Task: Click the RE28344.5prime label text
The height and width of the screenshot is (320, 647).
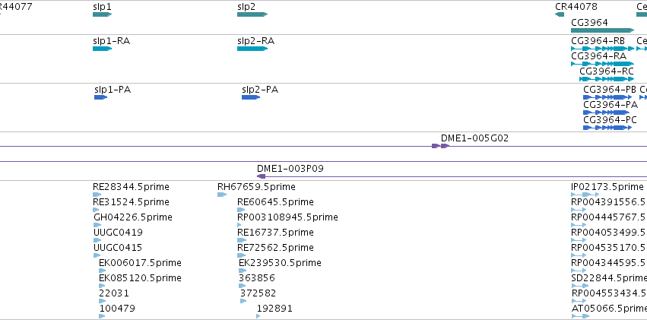Action: click(x=131, y=187)
